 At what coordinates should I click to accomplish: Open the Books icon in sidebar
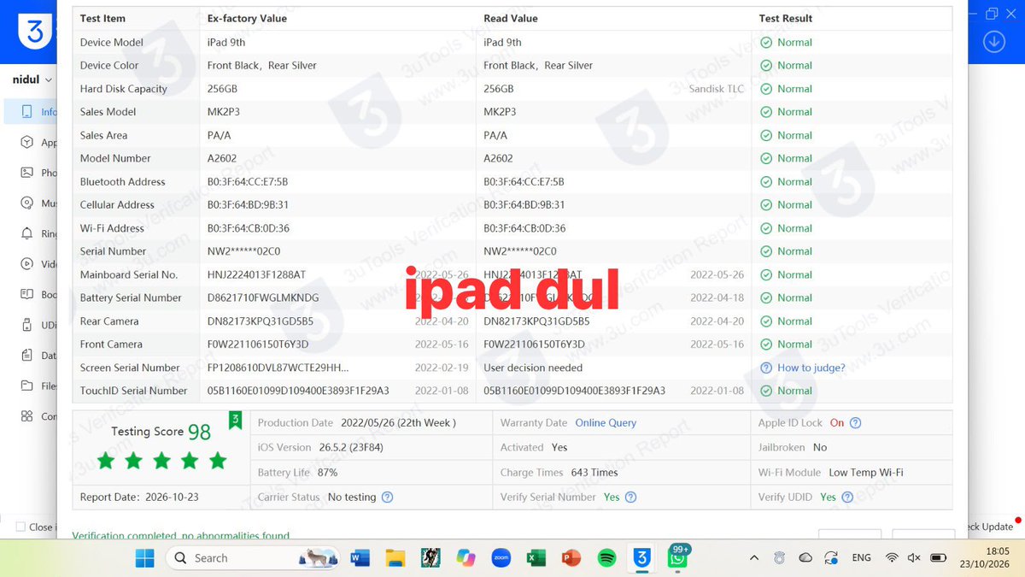tap(26, 295)
